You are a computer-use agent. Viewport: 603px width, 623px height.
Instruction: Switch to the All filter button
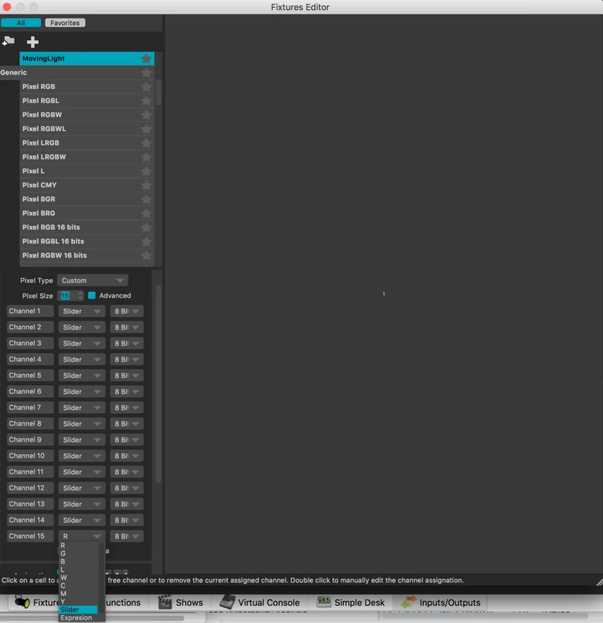pos(21,23)
